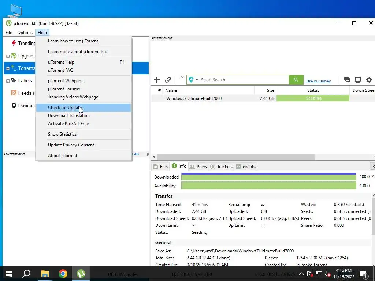Click the Trending lightning bolt icon

tap(14, 43)
